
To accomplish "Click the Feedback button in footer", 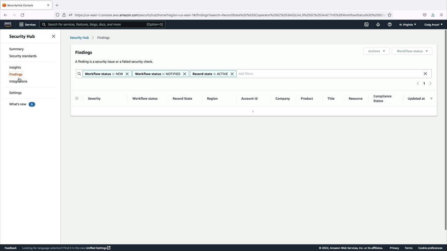I will (10, 248).
